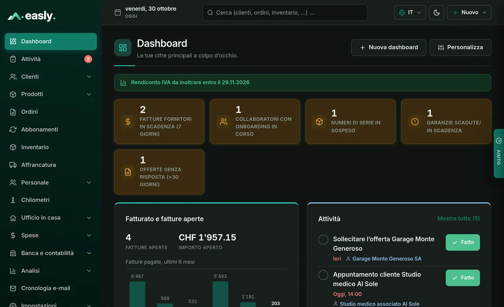The height and width of the screenshot is (307, 504).
Task: Expand the Analisi submenu
Action: (x=89, y=271)
